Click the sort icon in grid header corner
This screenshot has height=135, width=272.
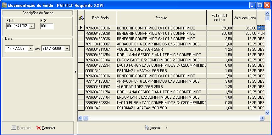(x=81, y=18)
